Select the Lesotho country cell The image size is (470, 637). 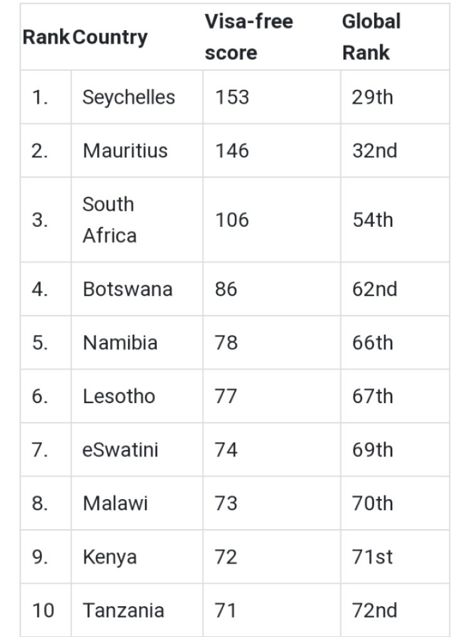tap(118, 396)
